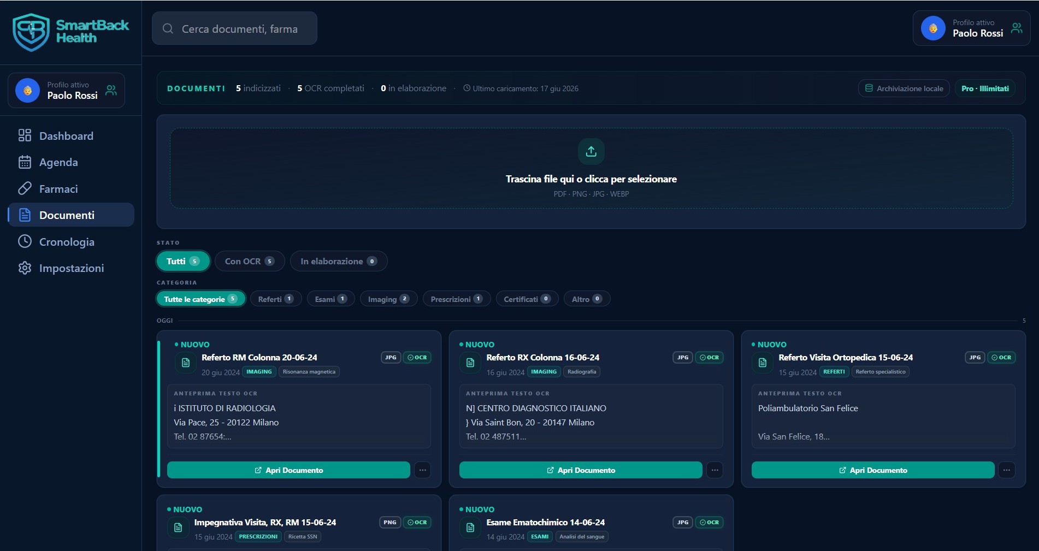The image size is (1039, 551).
Task: Select Documenti in the sidebar
Action: click(71, 215)
